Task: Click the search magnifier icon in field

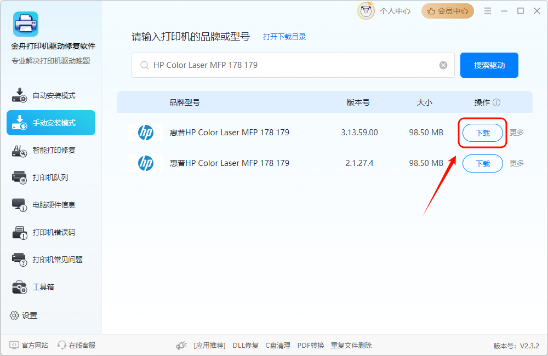Action: 144,65
